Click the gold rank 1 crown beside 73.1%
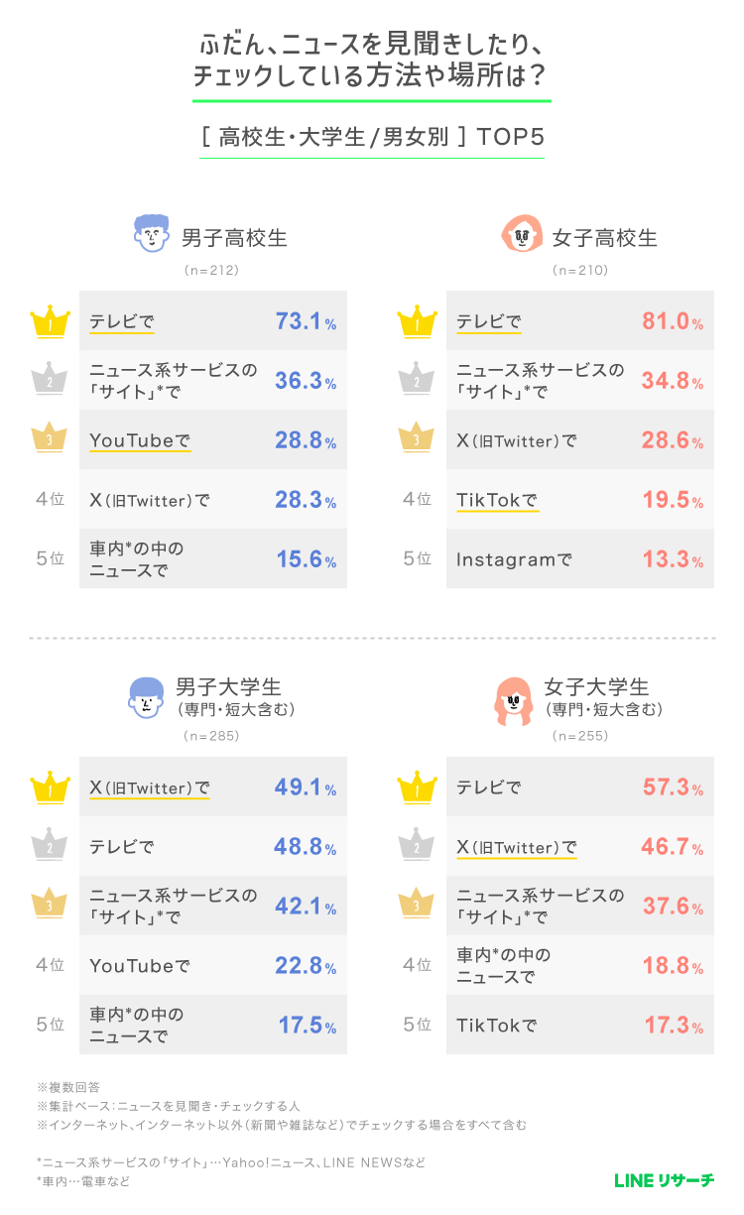 click(50, 320)
